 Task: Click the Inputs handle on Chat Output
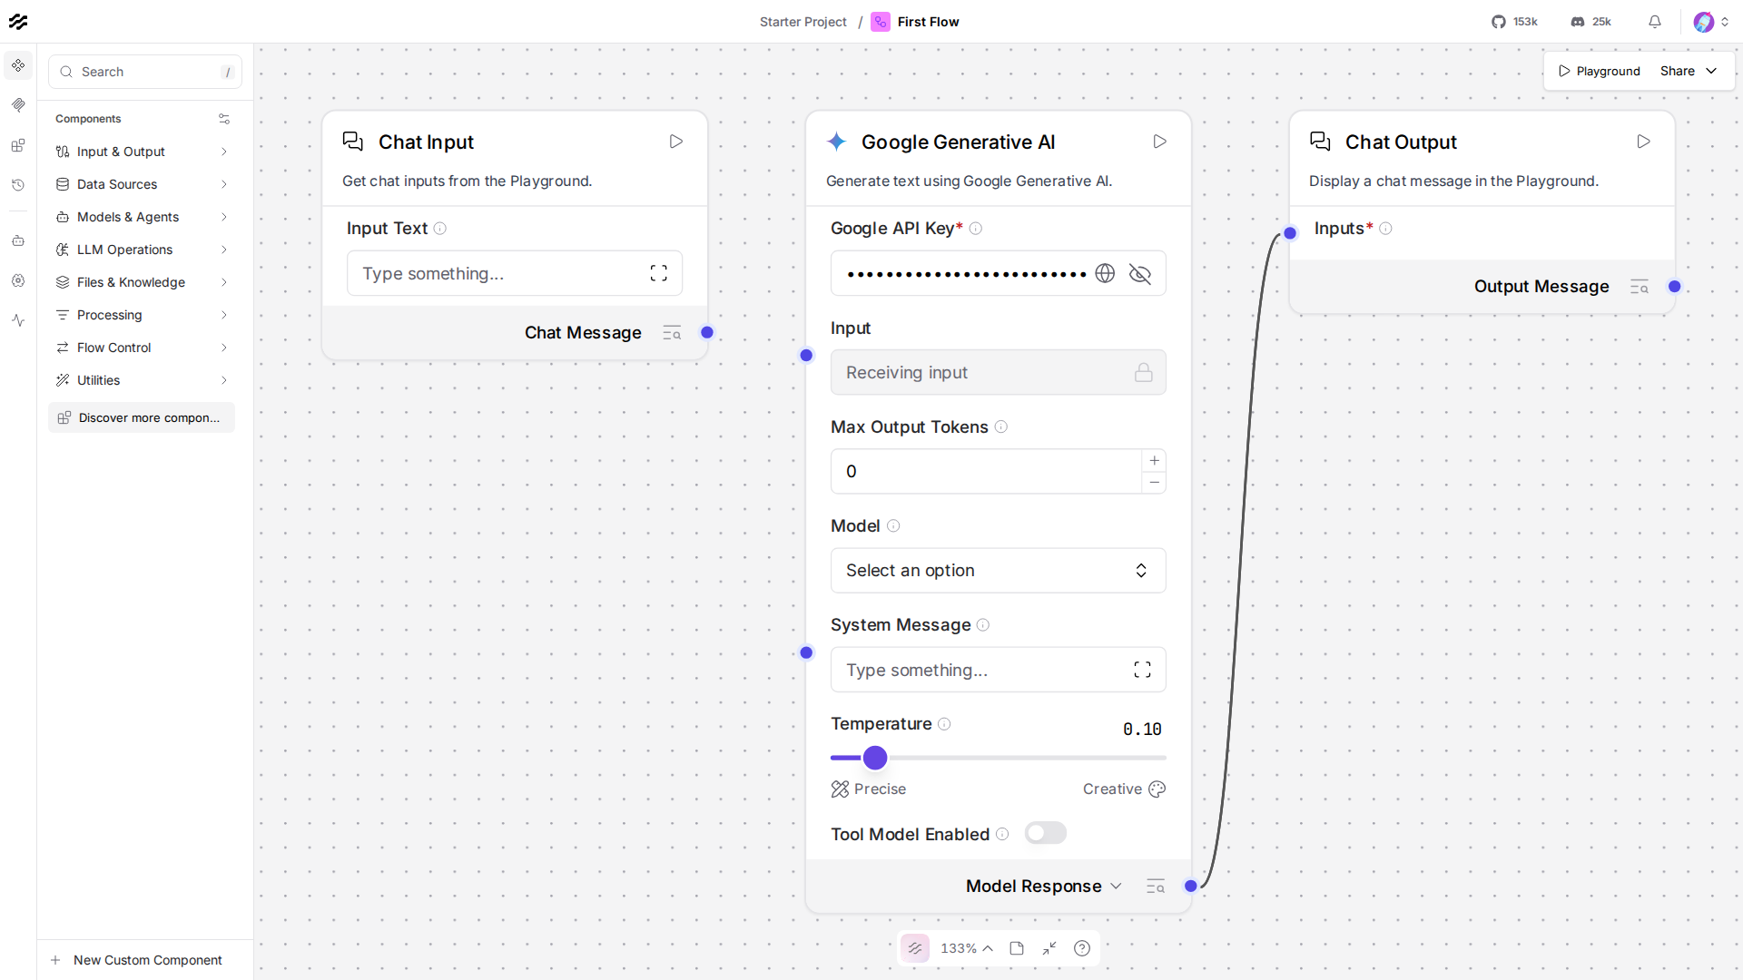(x=1290, y=233)
